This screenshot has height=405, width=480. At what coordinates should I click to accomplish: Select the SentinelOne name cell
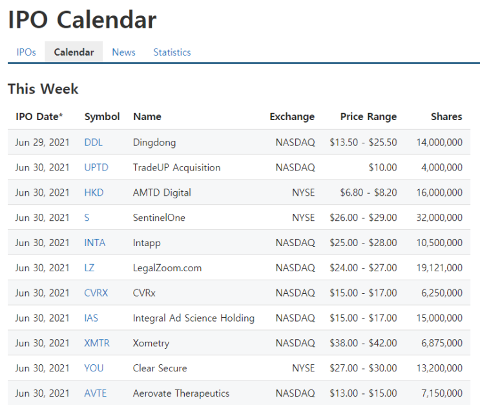coord(159,218)
